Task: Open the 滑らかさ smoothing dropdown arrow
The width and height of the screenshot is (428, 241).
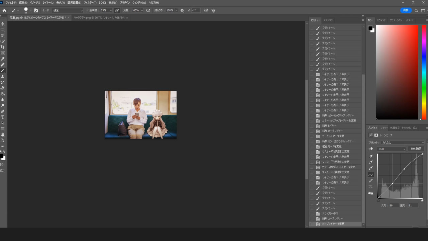Action: click(176, 10)
